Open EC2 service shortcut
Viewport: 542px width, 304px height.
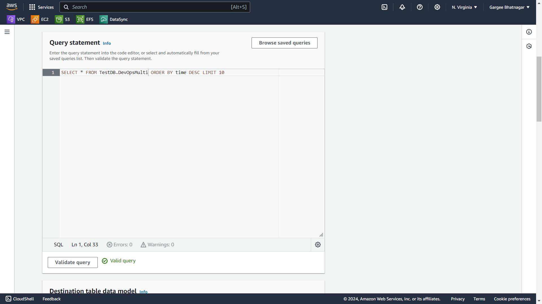[x=40, y=19]
